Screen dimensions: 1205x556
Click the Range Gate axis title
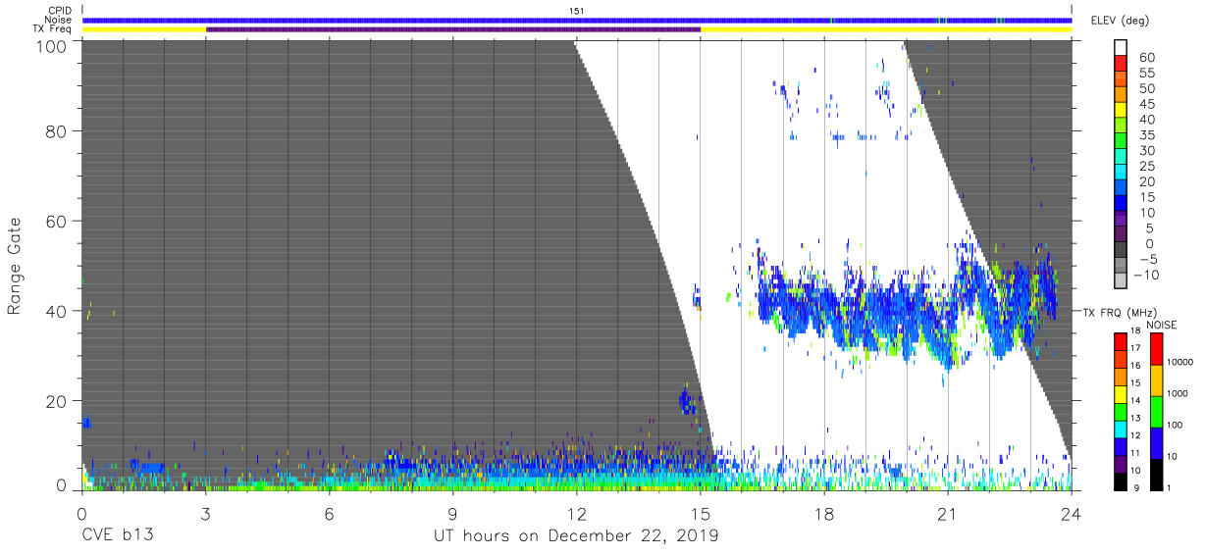point(15,266)
